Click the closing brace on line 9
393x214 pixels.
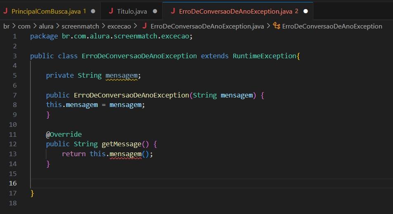pos(48,115)
